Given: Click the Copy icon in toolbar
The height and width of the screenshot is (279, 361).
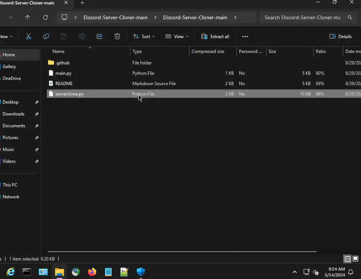Looking at the screenshot, I should [x=46, y=36].
